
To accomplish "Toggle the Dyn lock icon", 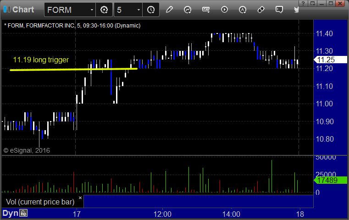I will (23, 213).
